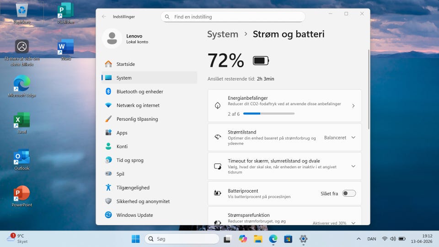439x247 pixels.
Task: Click the Apps icon in sidebar
Action: coord(108,133)
